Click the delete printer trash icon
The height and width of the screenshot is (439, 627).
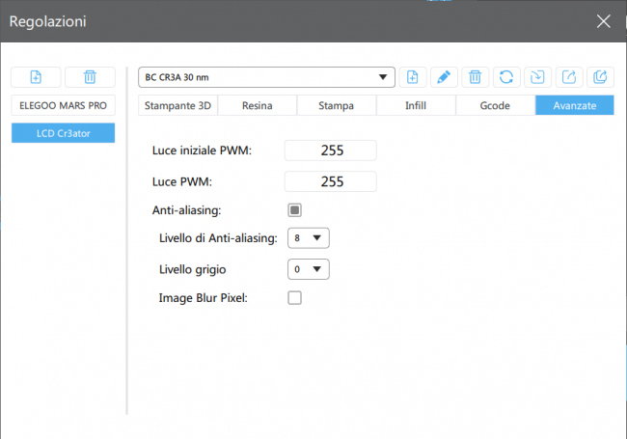coord(90,77)
